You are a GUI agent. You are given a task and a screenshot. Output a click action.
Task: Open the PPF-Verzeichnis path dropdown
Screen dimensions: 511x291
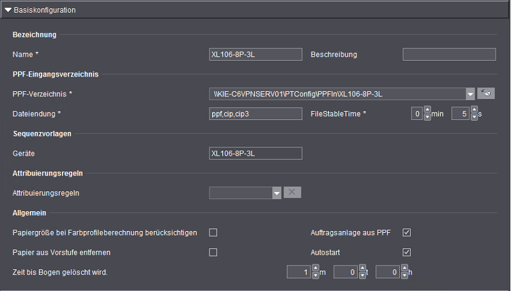tap(470, 94)
